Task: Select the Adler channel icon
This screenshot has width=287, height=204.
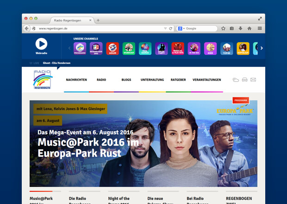Action: [x=112, y=49]
